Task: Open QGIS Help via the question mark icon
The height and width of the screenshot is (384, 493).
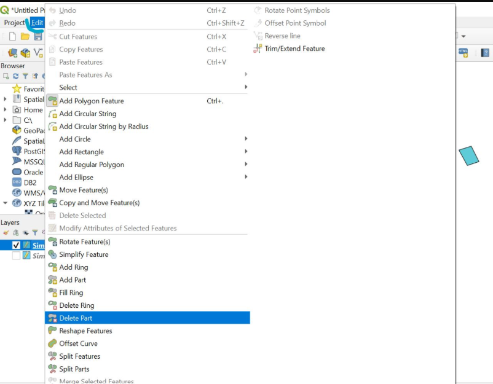Action: pyautogui.click(x=484, y=53)
